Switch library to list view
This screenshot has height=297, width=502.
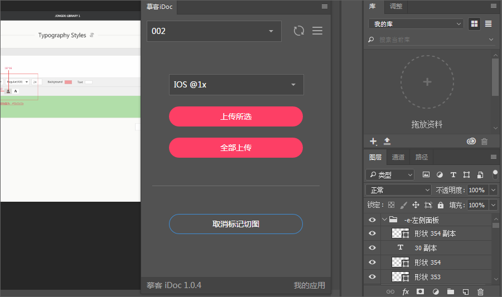(488, 23)
